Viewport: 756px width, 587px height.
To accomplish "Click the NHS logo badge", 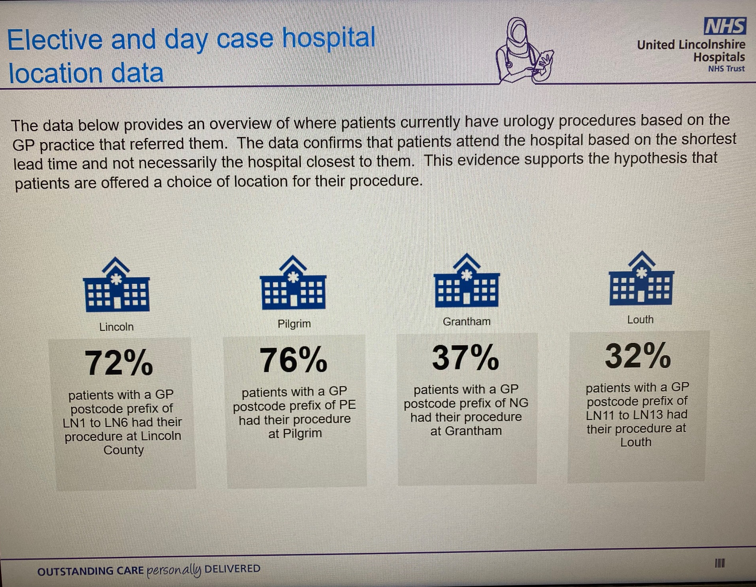I will coord(725,27).
